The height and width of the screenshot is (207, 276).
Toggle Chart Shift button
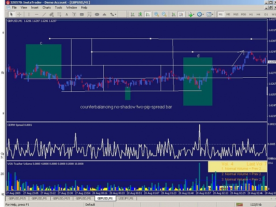[x=181, y=15]
